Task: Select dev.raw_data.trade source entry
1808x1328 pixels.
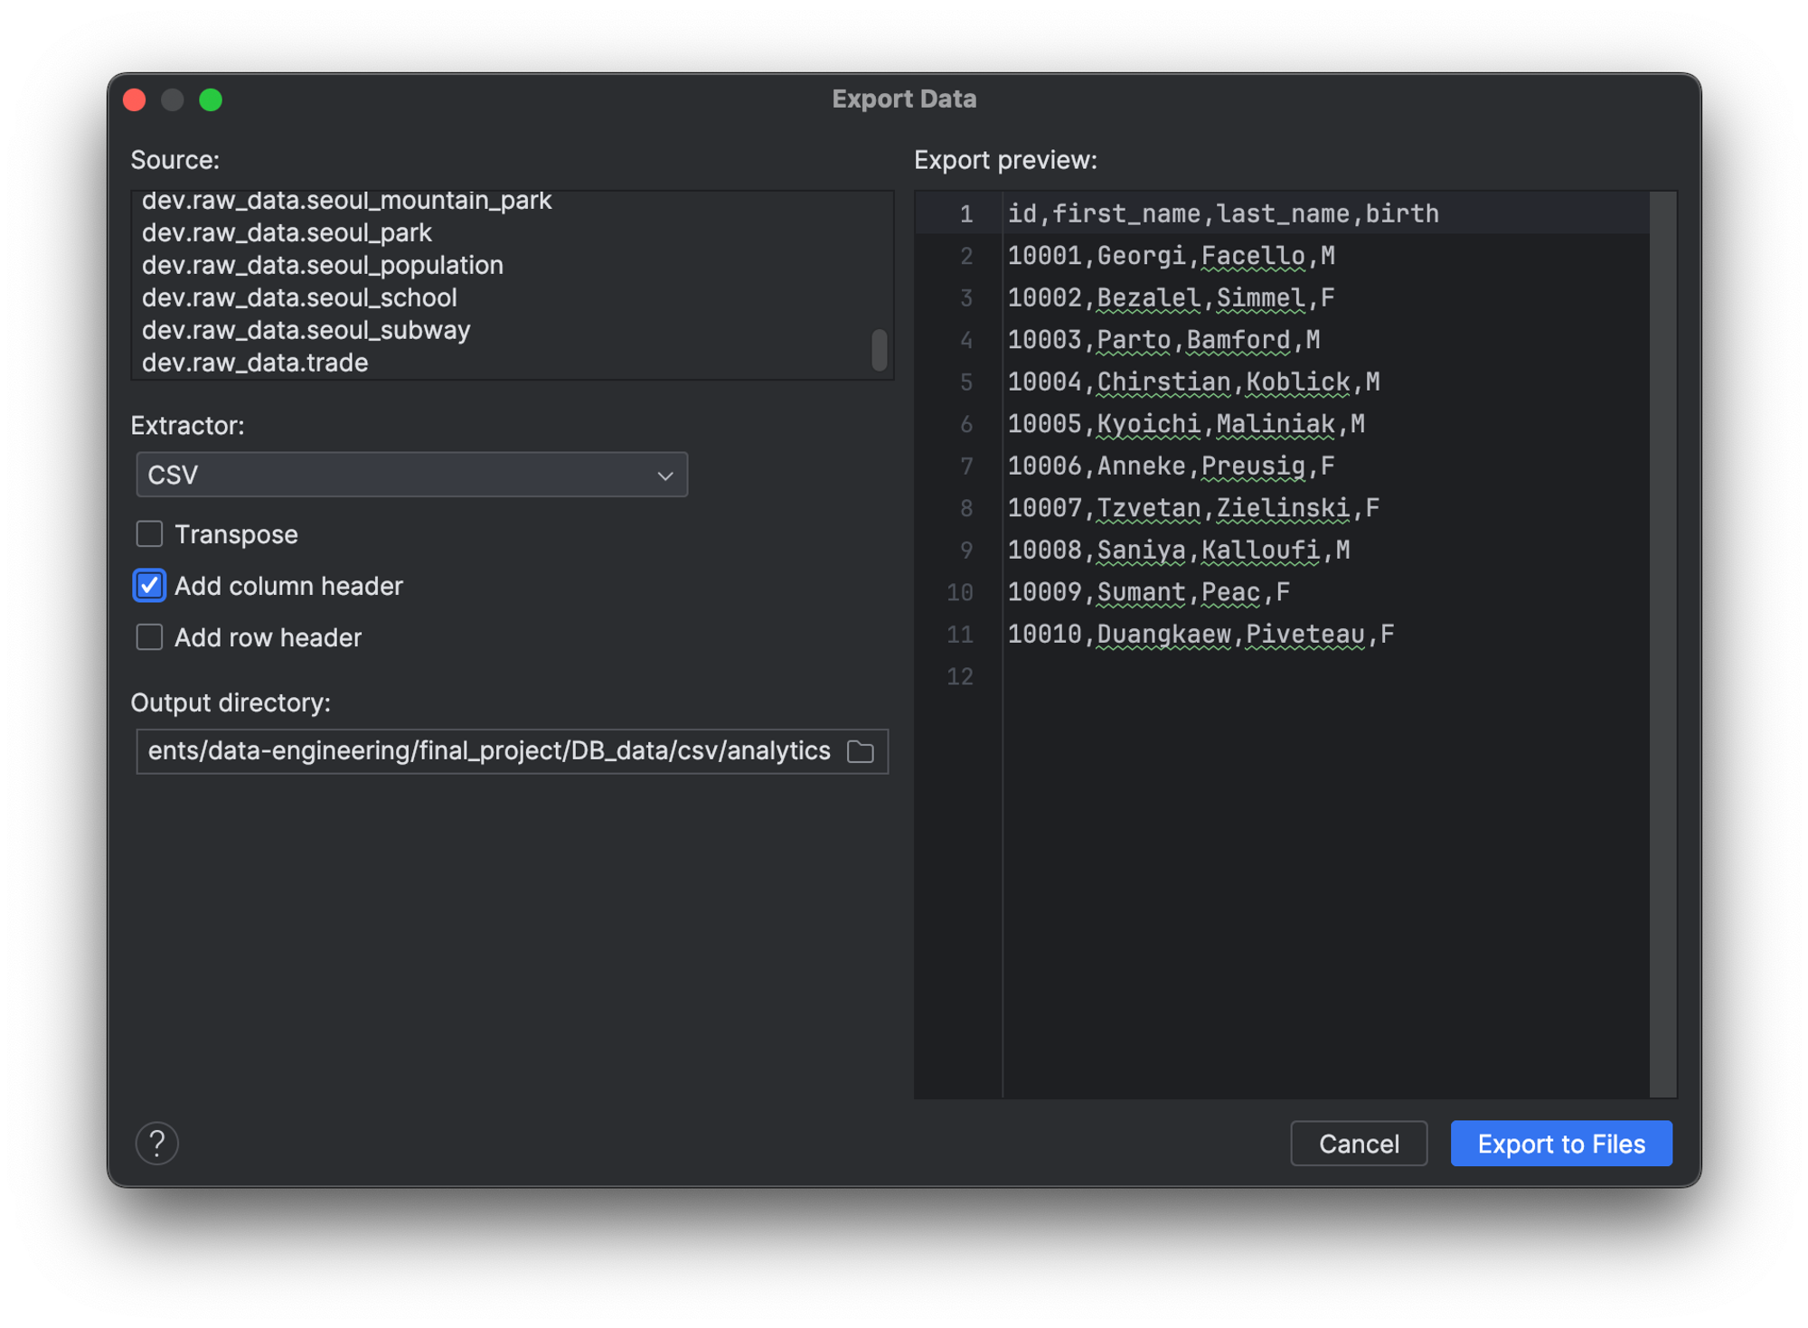Action: 255,363
